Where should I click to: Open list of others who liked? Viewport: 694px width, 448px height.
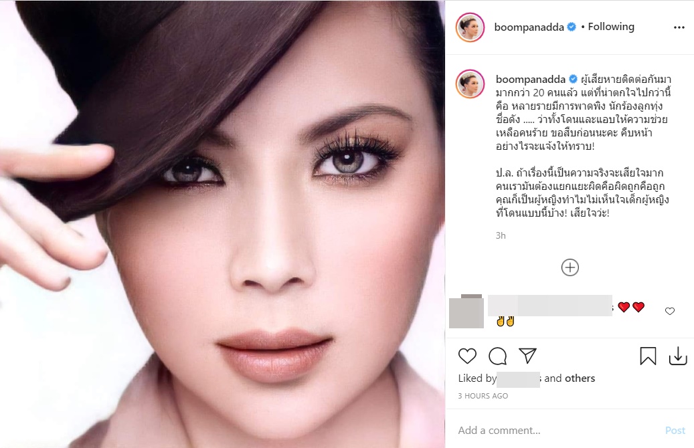point(580,378)
